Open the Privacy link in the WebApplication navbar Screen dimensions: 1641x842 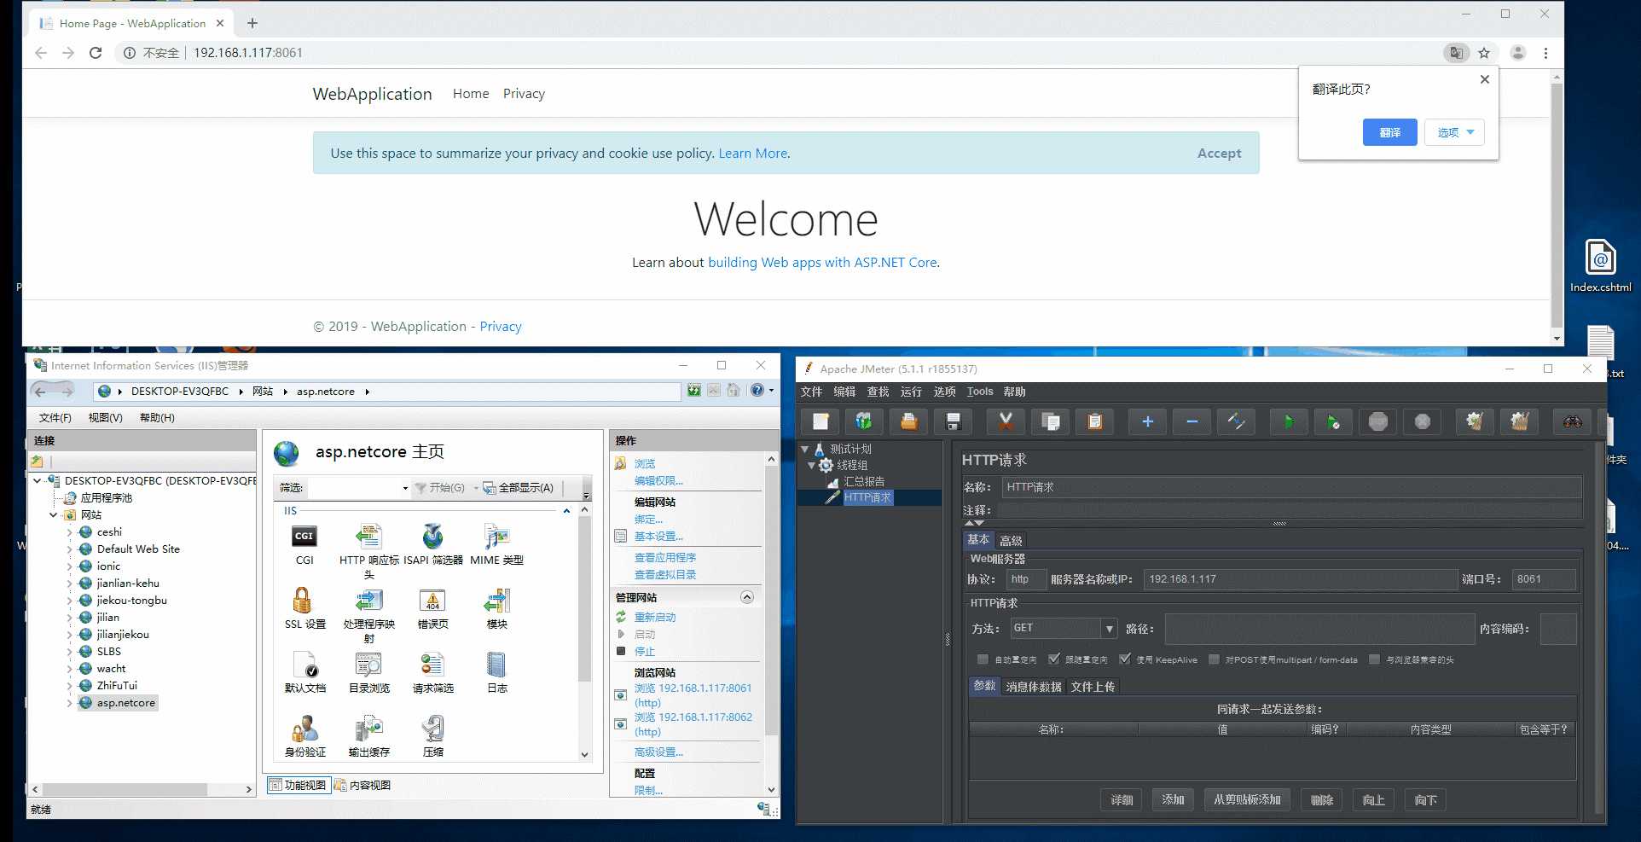click(524, 94)
